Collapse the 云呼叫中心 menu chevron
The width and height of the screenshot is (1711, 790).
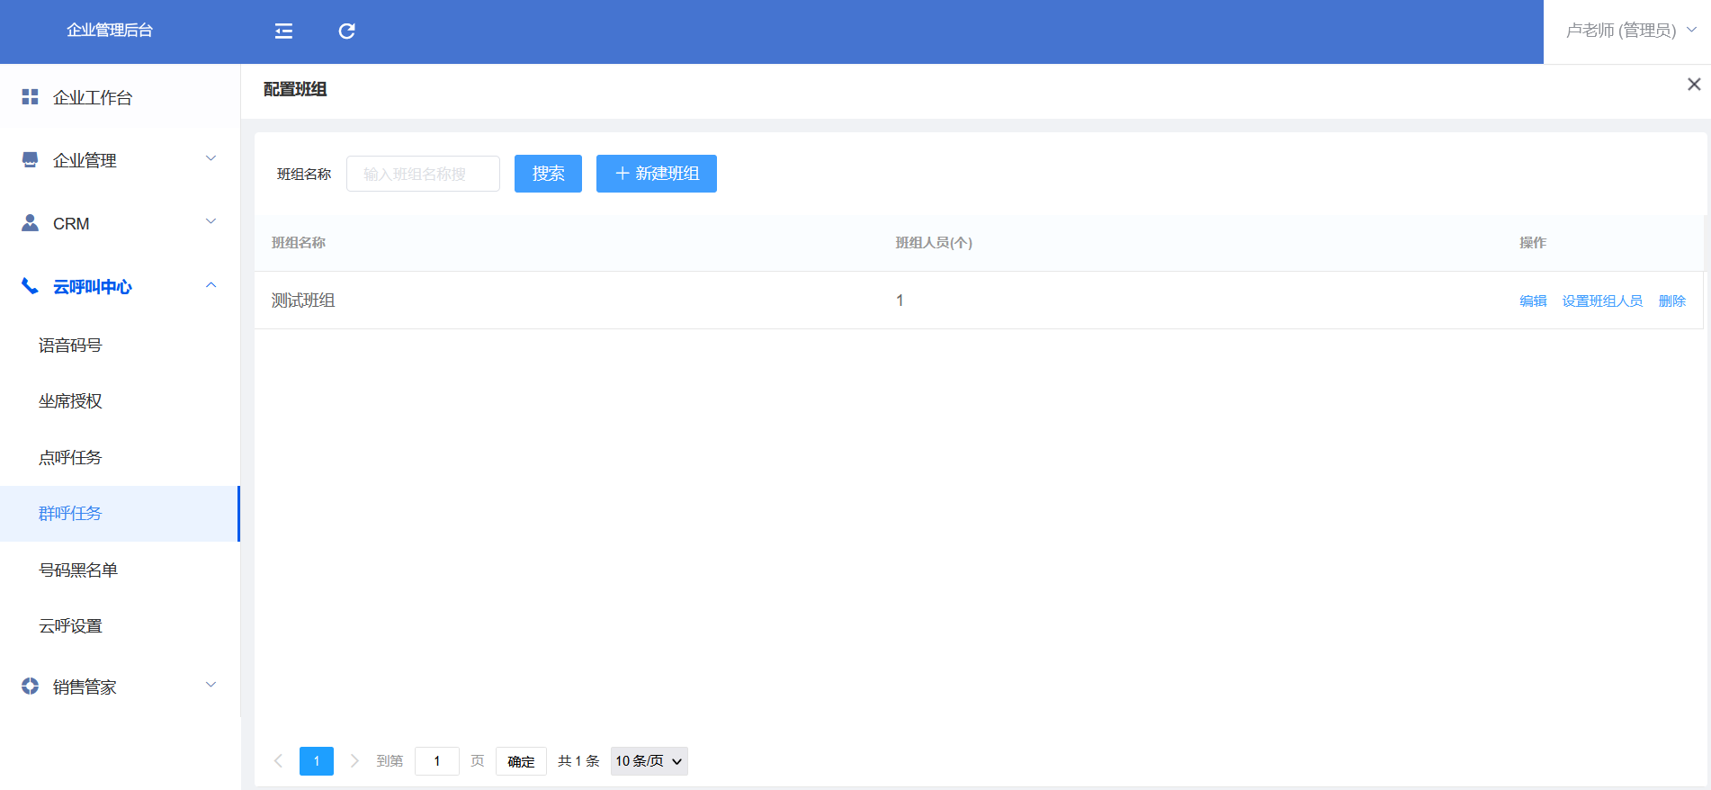pyautogui.click(x=211, y=285)
